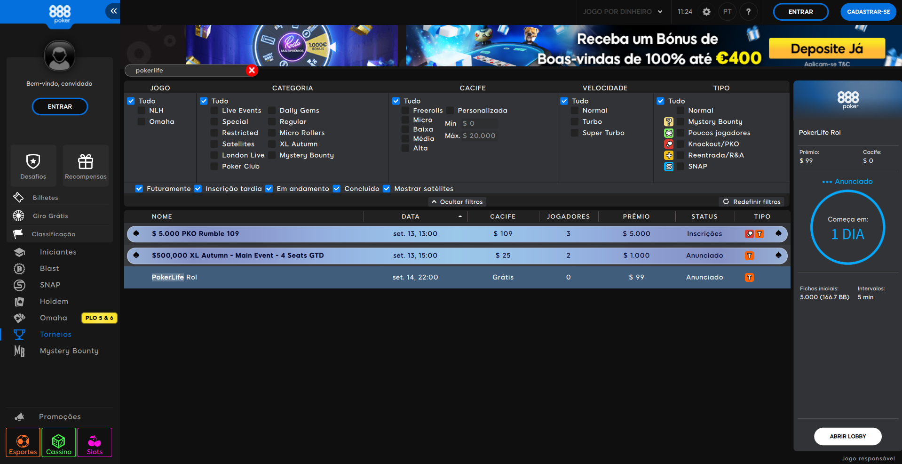Enable the Freerolls checkbox

[405, 111]
